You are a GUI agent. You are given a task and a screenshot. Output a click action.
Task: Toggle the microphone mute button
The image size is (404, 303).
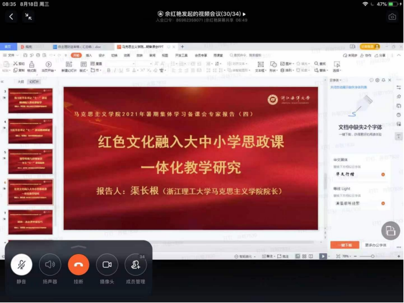click(x=22, y=264)
